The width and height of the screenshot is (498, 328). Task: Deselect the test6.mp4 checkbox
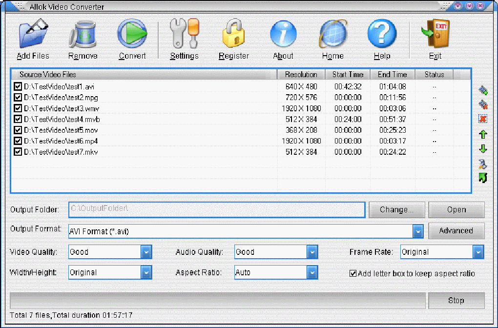tap(18, 141)
